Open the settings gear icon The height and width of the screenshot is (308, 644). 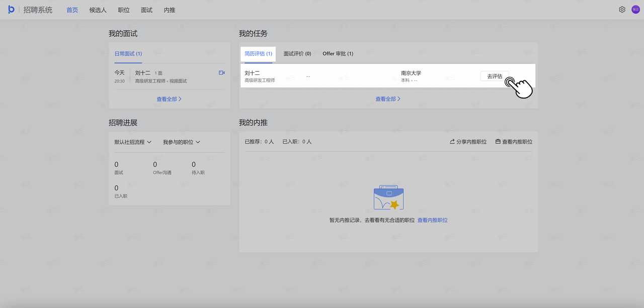pyautogui.click(x=622, y=10)
